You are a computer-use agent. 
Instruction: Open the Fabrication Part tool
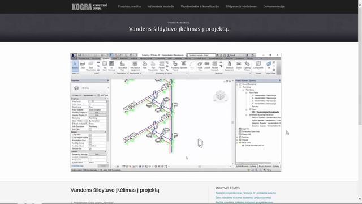click(x=122, y=66)
